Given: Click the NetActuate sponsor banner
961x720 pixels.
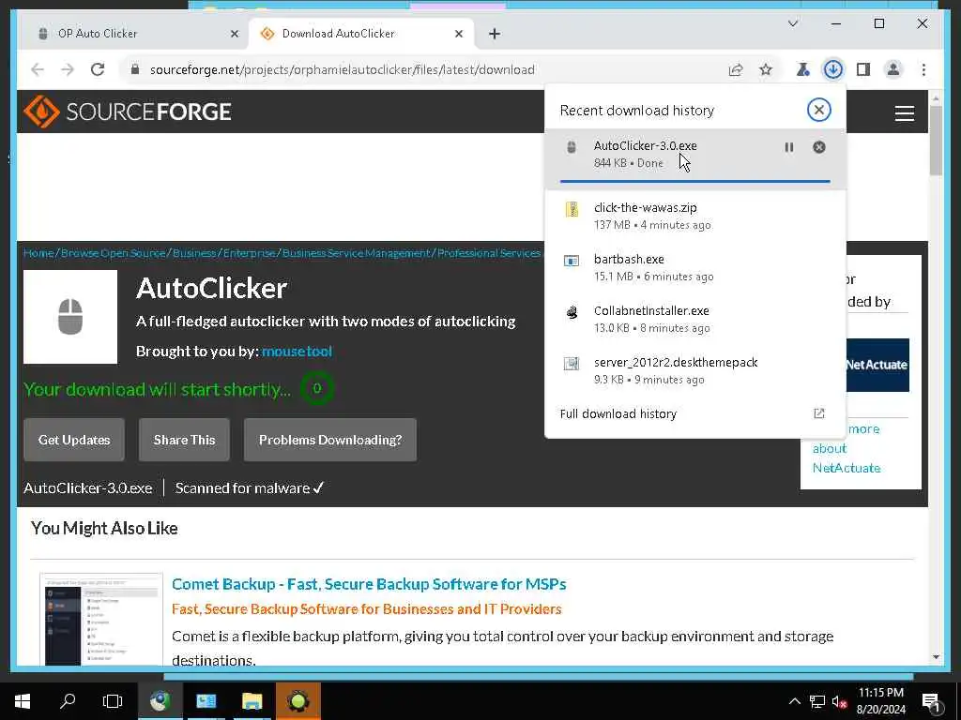Looking at the screenshot, I should coord(877,365).
